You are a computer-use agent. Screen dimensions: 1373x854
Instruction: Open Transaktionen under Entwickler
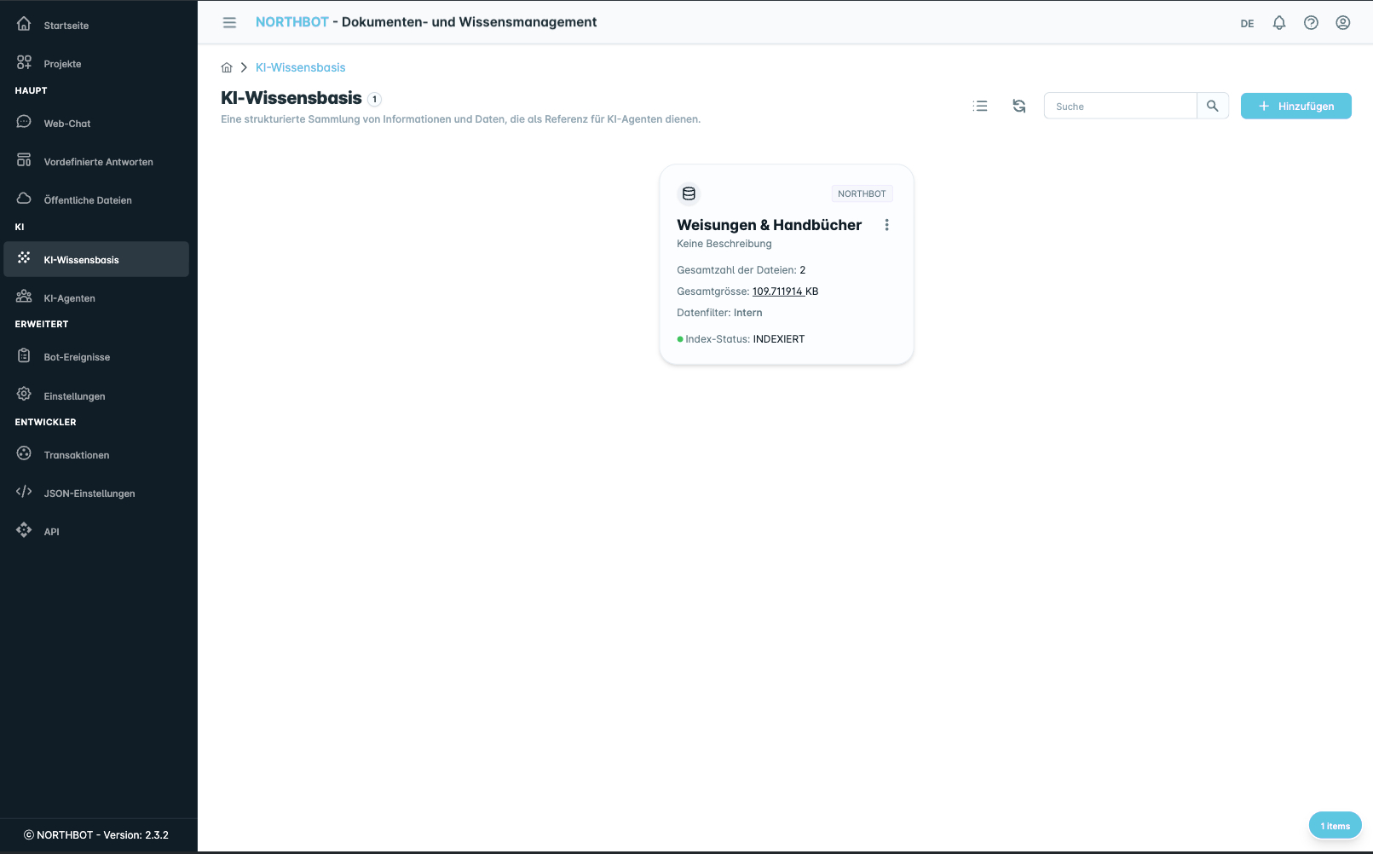(77, 454)
